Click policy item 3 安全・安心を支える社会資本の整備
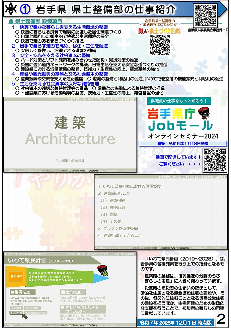 tap(51, 55)
